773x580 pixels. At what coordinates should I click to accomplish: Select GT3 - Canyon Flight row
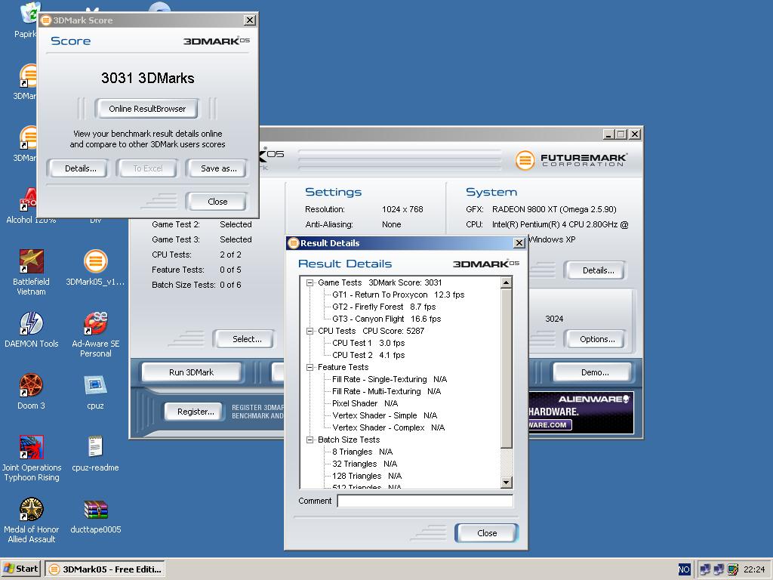coord(386,319)
